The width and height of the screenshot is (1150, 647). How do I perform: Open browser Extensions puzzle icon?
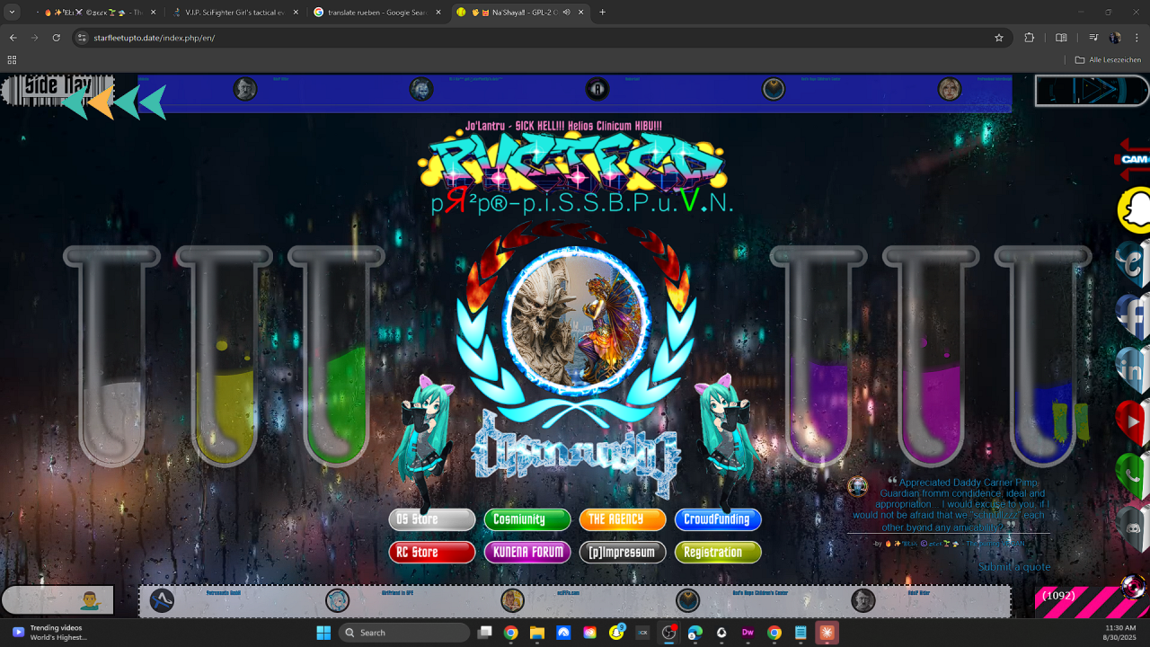pos(1030,38)
